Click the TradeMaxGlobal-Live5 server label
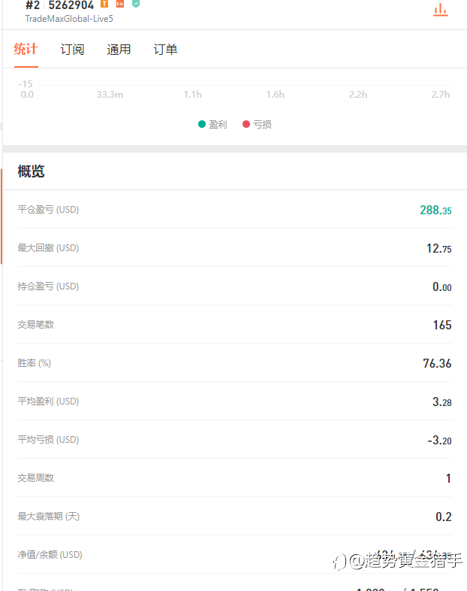Screen dimensions: 467x591 [69, 18]
